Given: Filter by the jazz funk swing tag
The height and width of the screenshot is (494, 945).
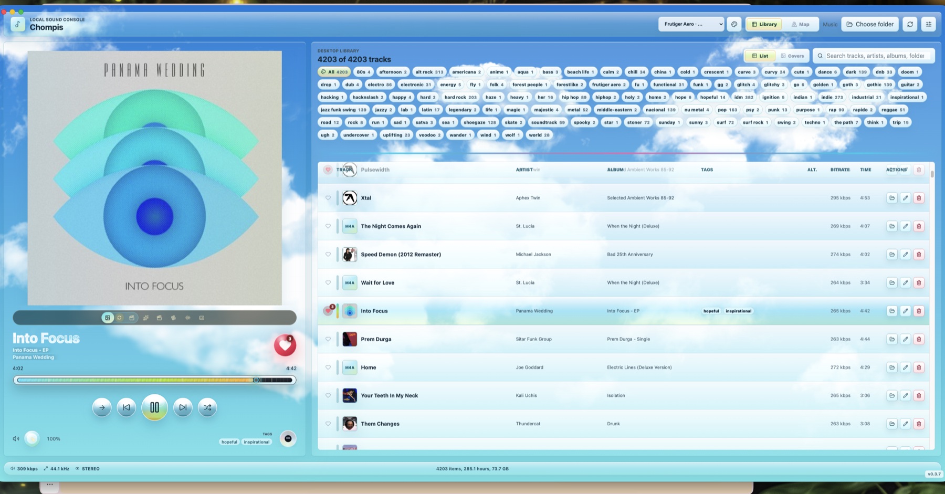Looking at the screenshot, I should pos(343,110).
